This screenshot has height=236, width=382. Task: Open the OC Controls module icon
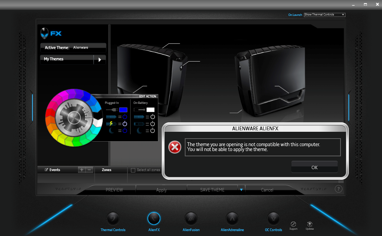click(x=273, y=218)
